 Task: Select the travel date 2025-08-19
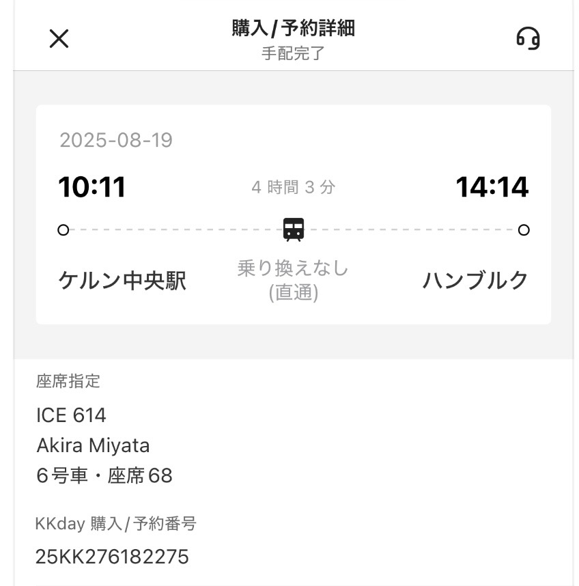coord(116,141)
